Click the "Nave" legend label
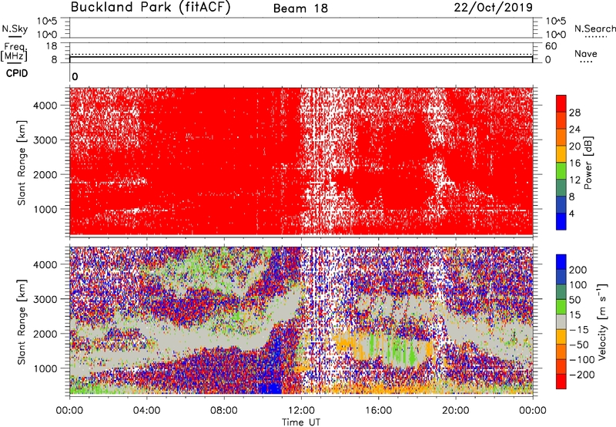 coord(586,53)
